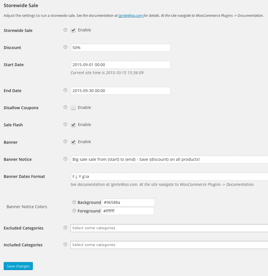268x276 pixels.
Task: Click into the Start Date field
Action: pos(120,65)
